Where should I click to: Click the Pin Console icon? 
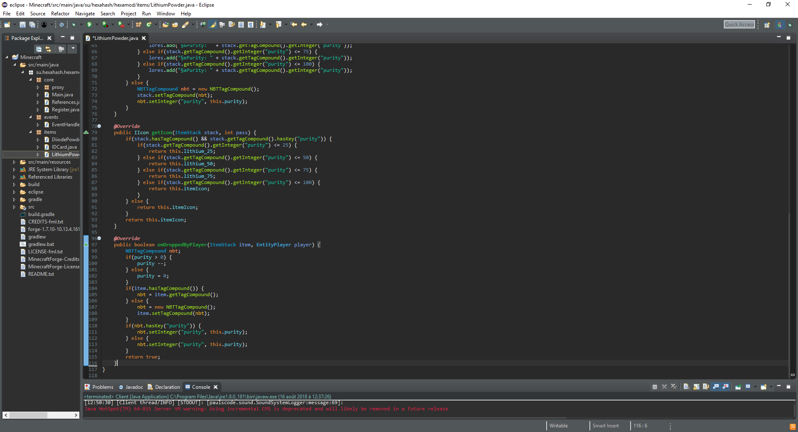point(738,387)
